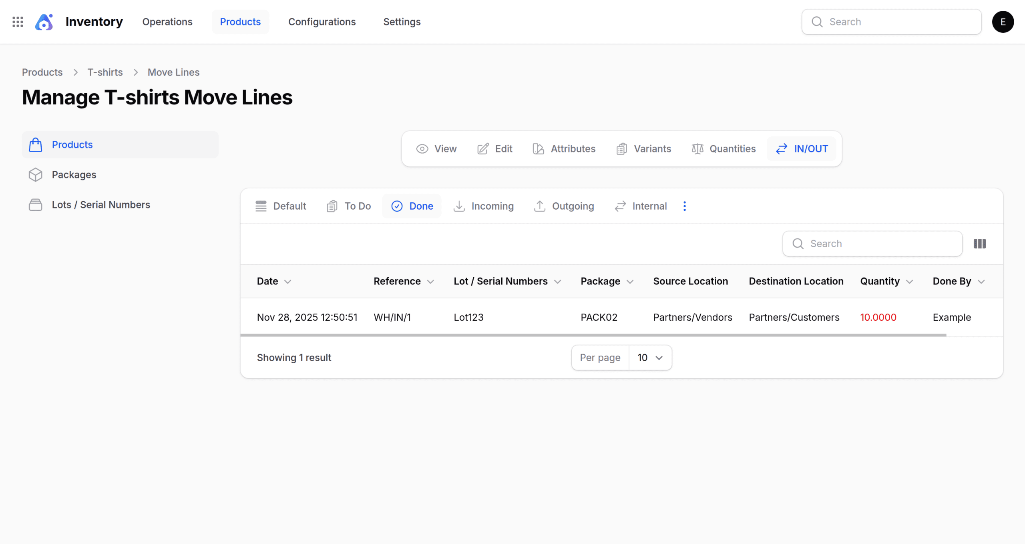This screenshot has width=1025, height=544.
Task: Open the Quantities scale icon tab
Action: click(723, 149)
